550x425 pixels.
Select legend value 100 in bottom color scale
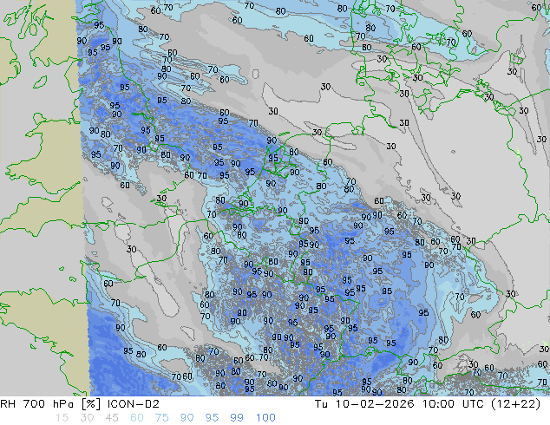pyautogui.click(x=265, y=418)
